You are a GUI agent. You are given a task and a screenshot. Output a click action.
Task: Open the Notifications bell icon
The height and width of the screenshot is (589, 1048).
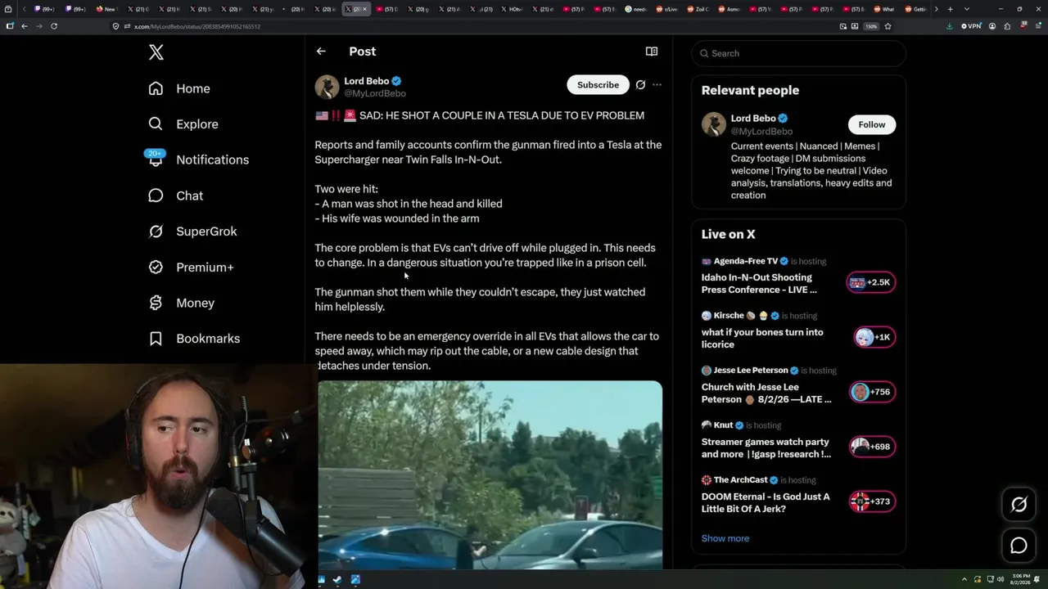[156, 160]
